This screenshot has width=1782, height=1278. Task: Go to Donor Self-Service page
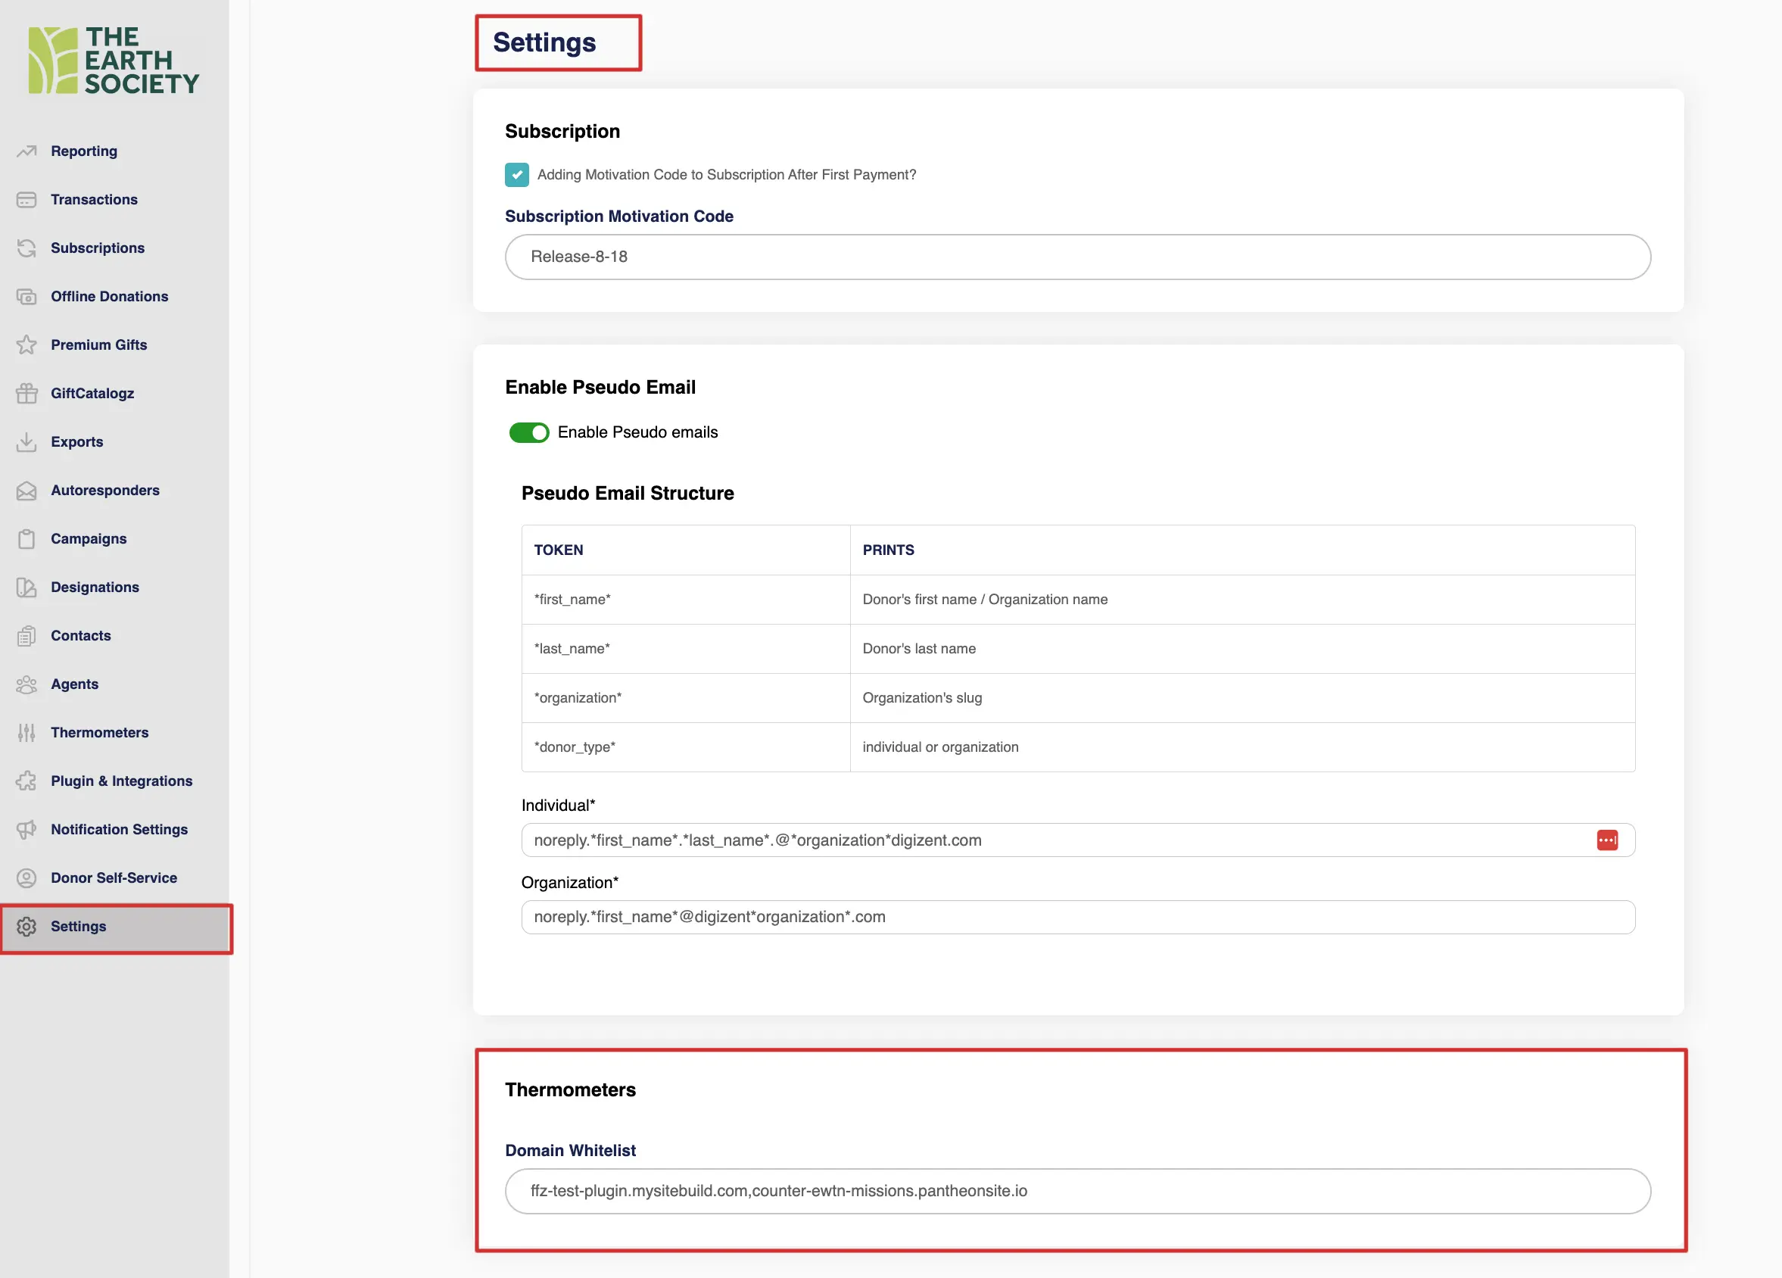click(x=114, y=878)
